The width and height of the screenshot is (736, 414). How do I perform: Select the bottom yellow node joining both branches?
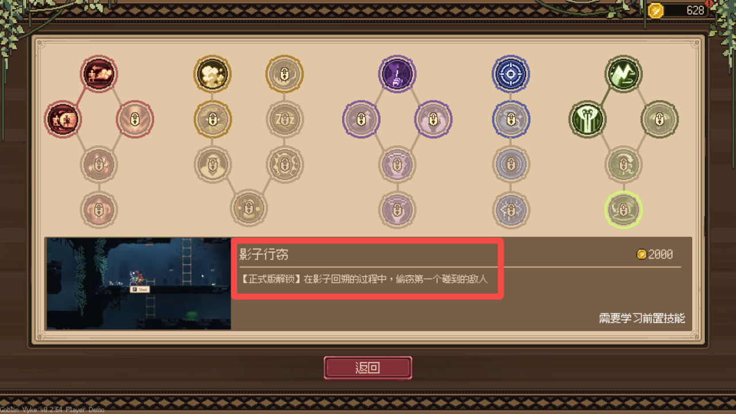(249, 208)
